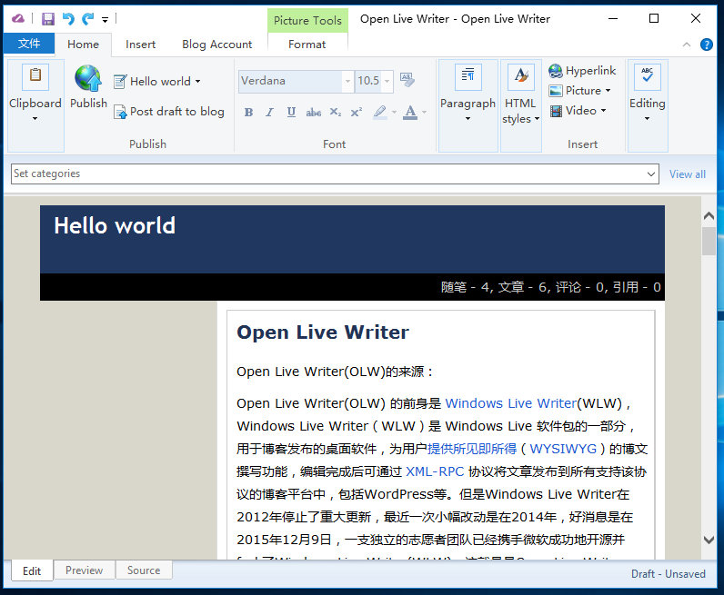The width and height of the screenshot is (724, 595).
Task: Follow the XML-RPC link
Action: click(x=435, y=471)
